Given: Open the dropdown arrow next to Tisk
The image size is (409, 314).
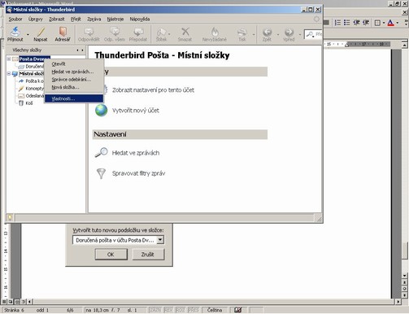Looking at the screenshot, I should pos(254,35).
